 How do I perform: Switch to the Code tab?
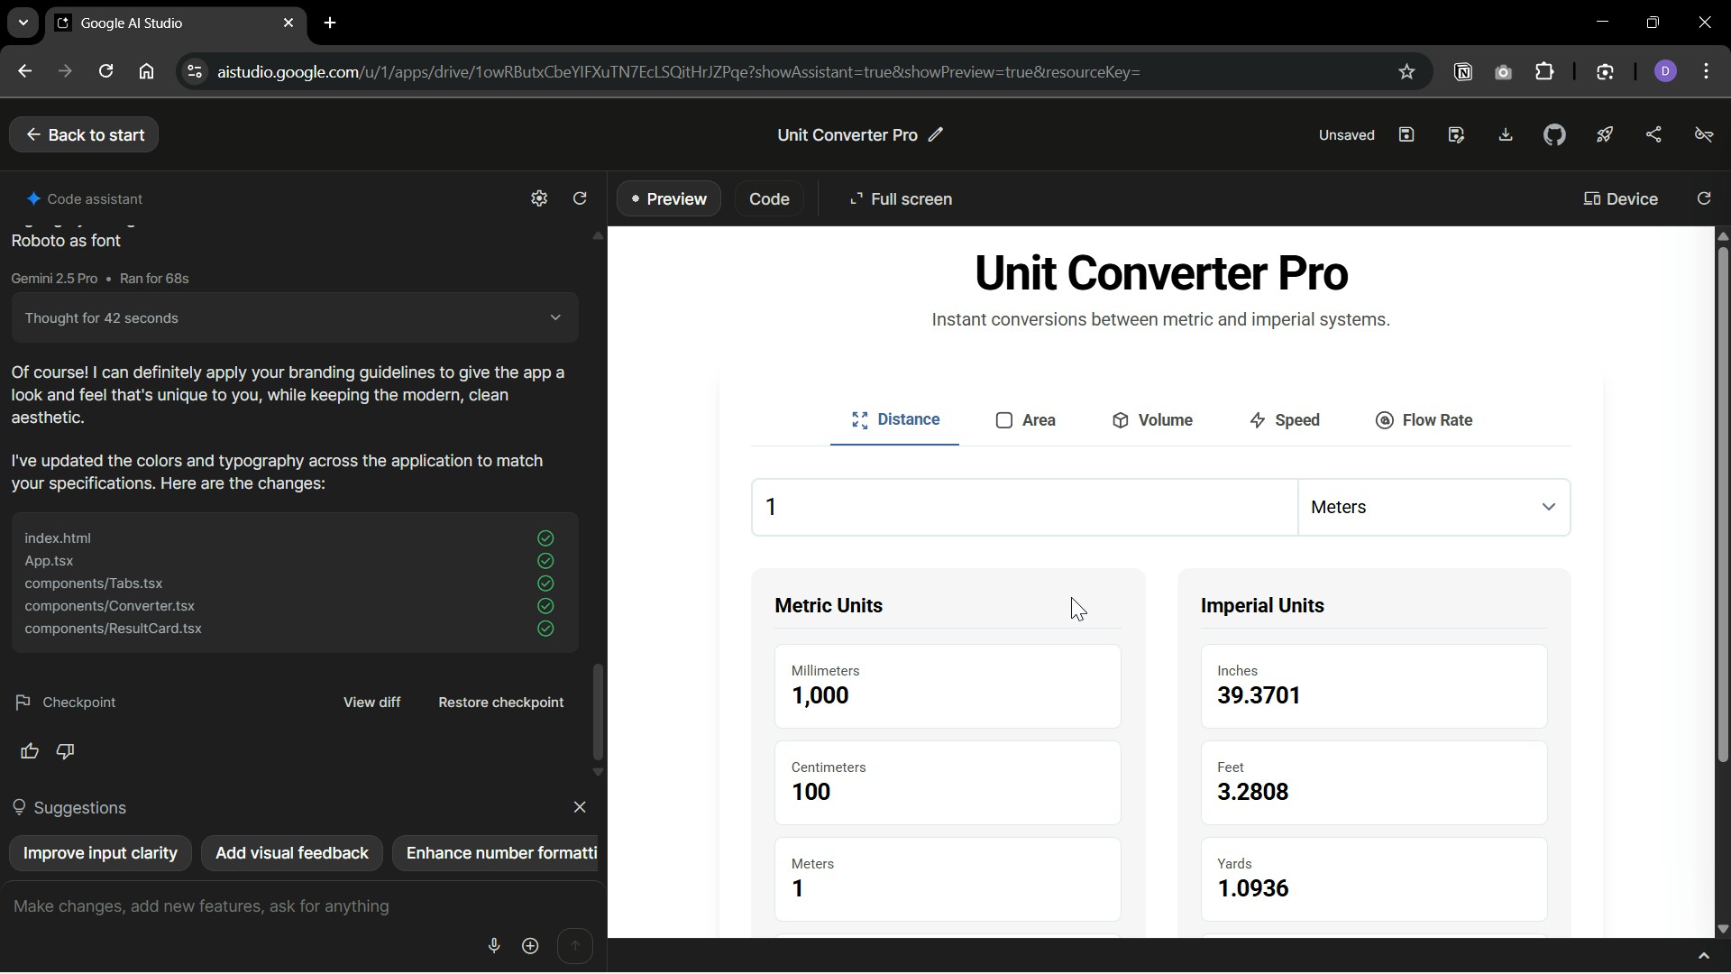point(769,199)
